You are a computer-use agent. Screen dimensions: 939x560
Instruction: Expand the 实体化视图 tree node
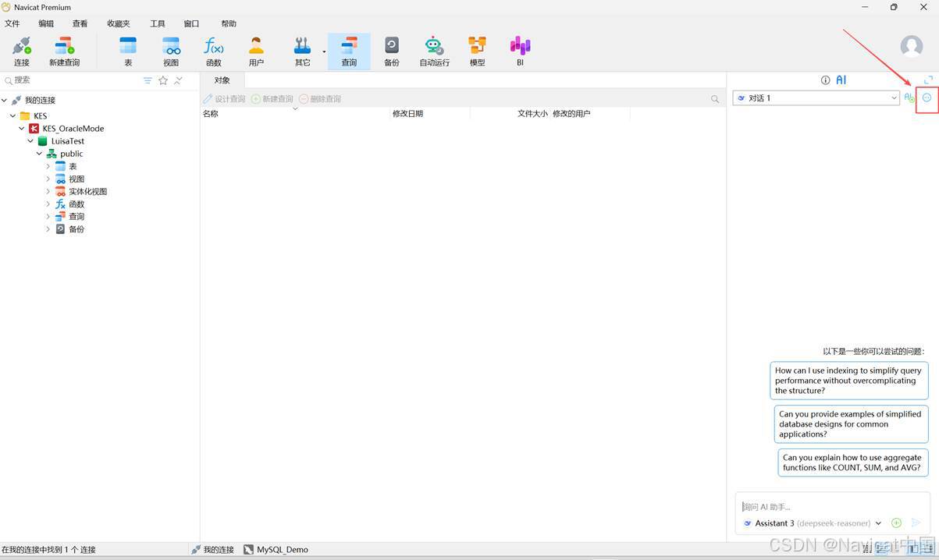pos(48,191)
